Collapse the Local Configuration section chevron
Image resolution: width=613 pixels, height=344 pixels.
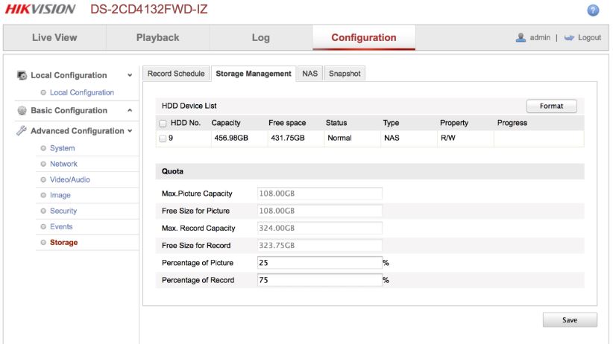[x=130, y=75]
